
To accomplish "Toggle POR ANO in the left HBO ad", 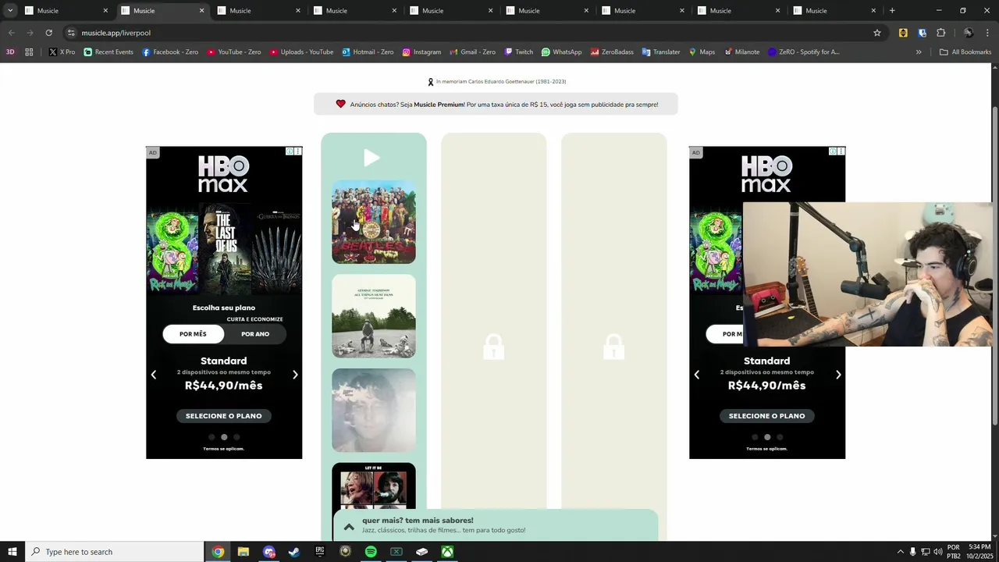I will pos(255,334).
